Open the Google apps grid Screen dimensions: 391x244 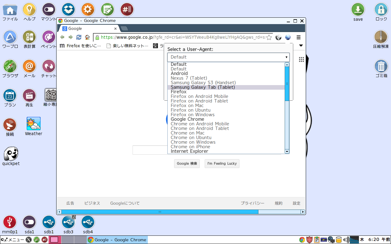click(301, 59)
